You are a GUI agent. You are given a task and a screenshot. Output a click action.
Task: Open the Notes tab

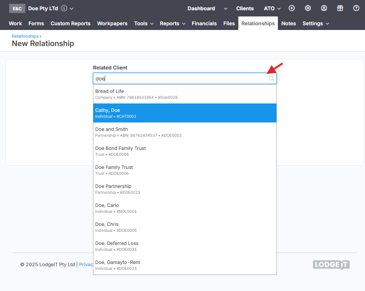[x=288, y=23]
